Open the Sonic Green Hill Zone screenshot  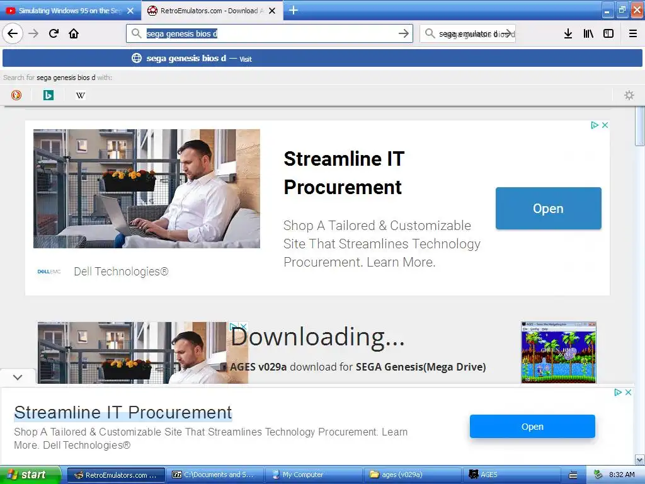tap(558, 352)
